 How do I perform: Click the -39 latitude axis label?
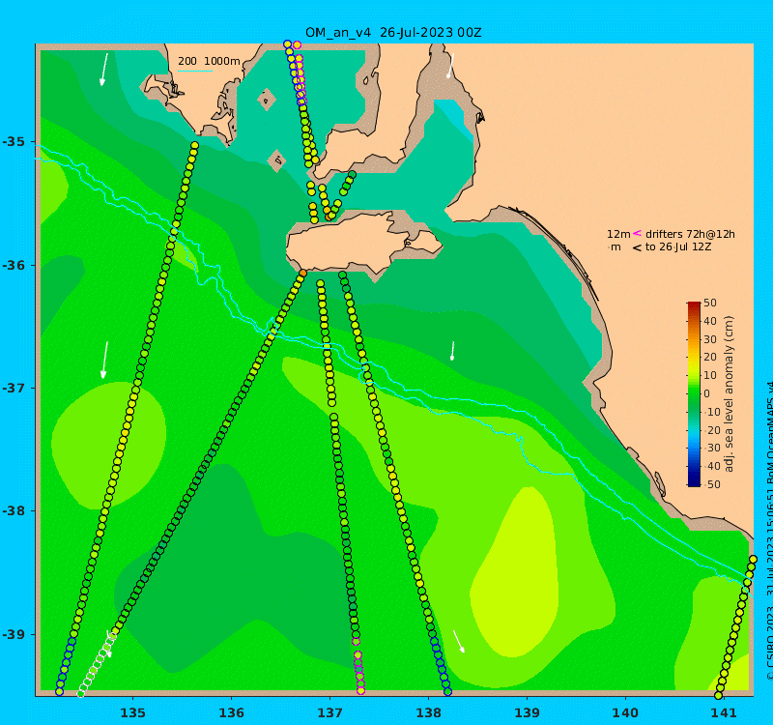pos(14,634)
